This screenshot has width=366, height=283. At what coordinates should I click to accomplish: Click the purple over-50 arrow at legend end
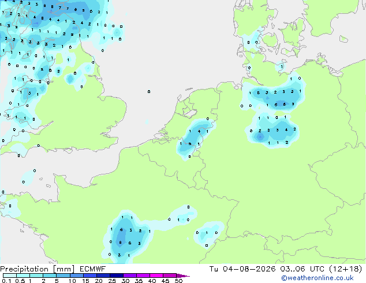[183, 275]
